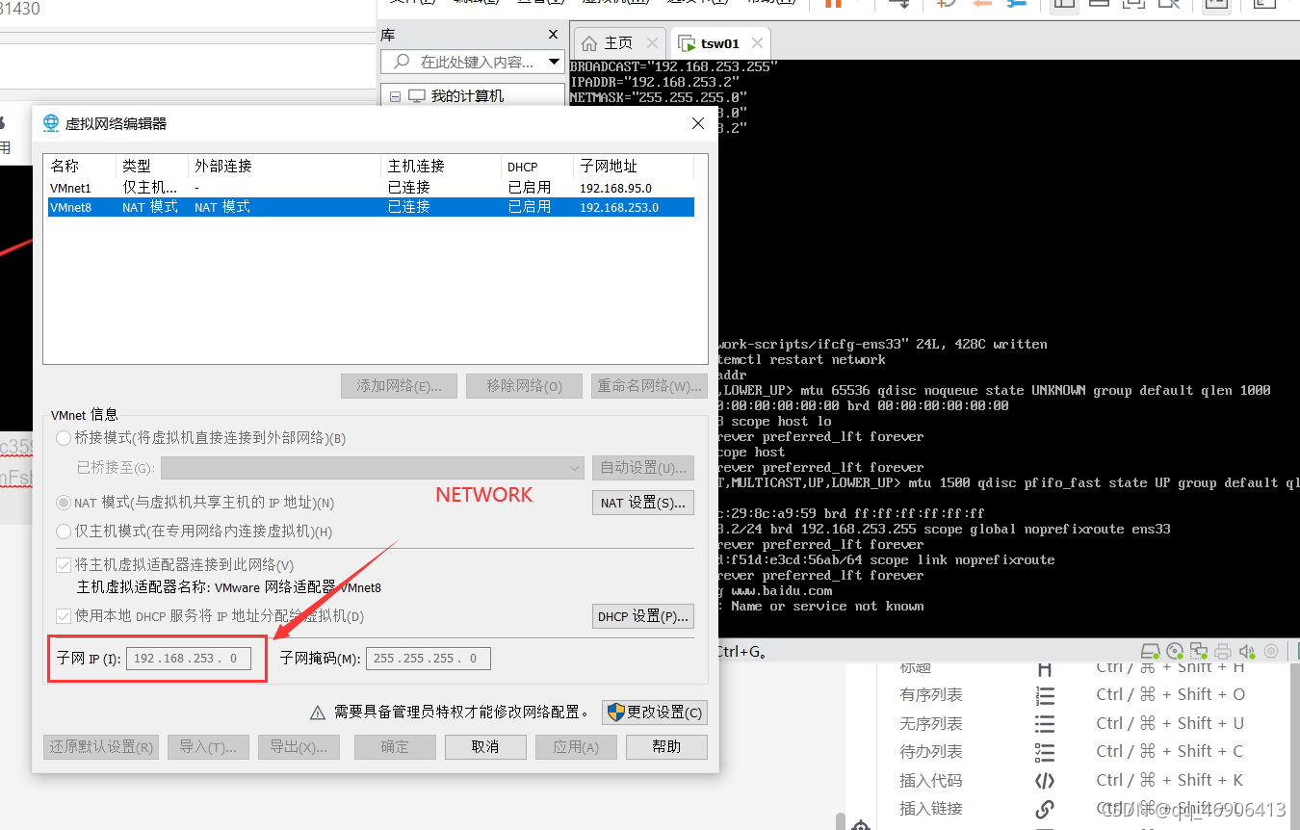This screenshot has width=1300, height=830.
Task: Click the search magnifier icon in library
Action: coord(400,62)
